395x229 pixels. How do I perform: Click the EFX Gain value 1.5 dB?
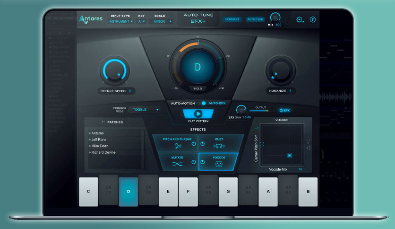pyautogui.click(x=246, y=117)
